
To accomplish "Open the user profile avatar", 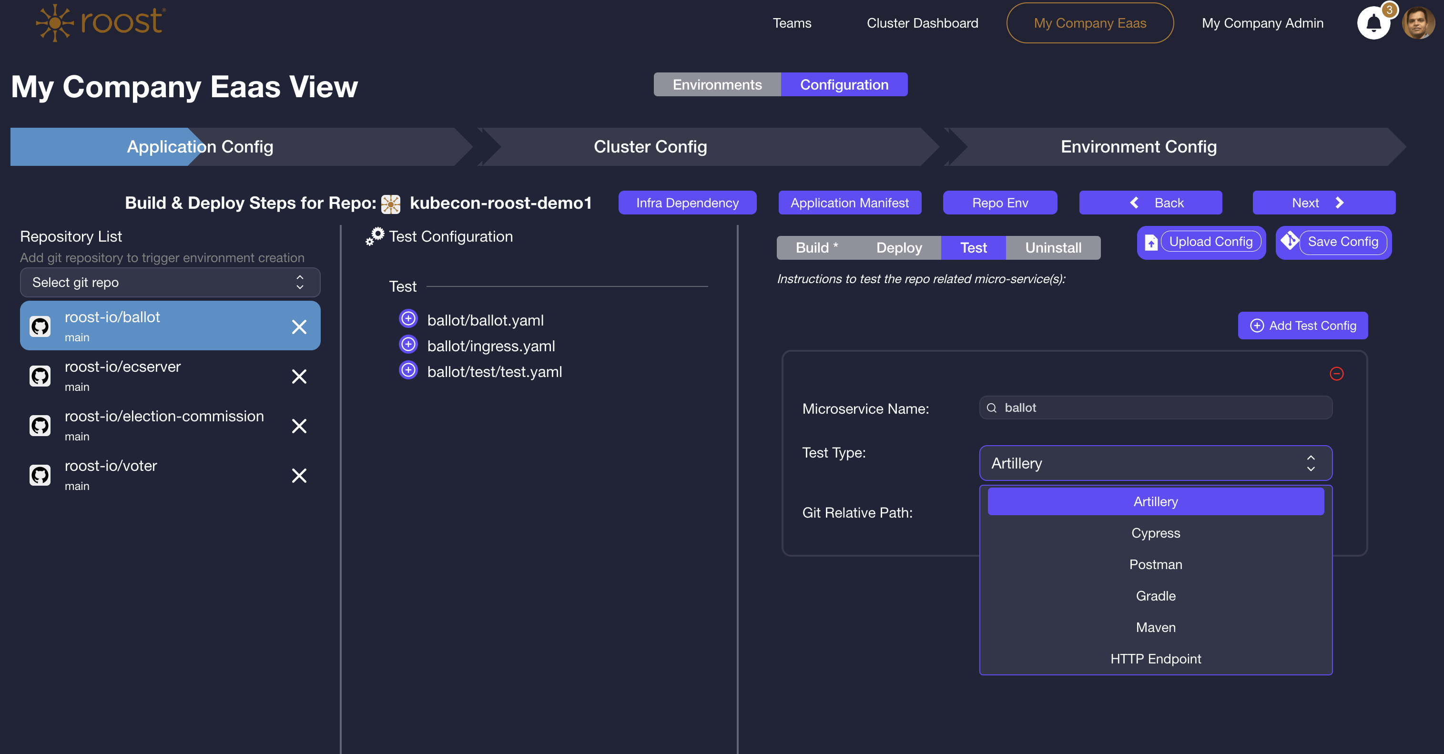I will coord(1418,23).
